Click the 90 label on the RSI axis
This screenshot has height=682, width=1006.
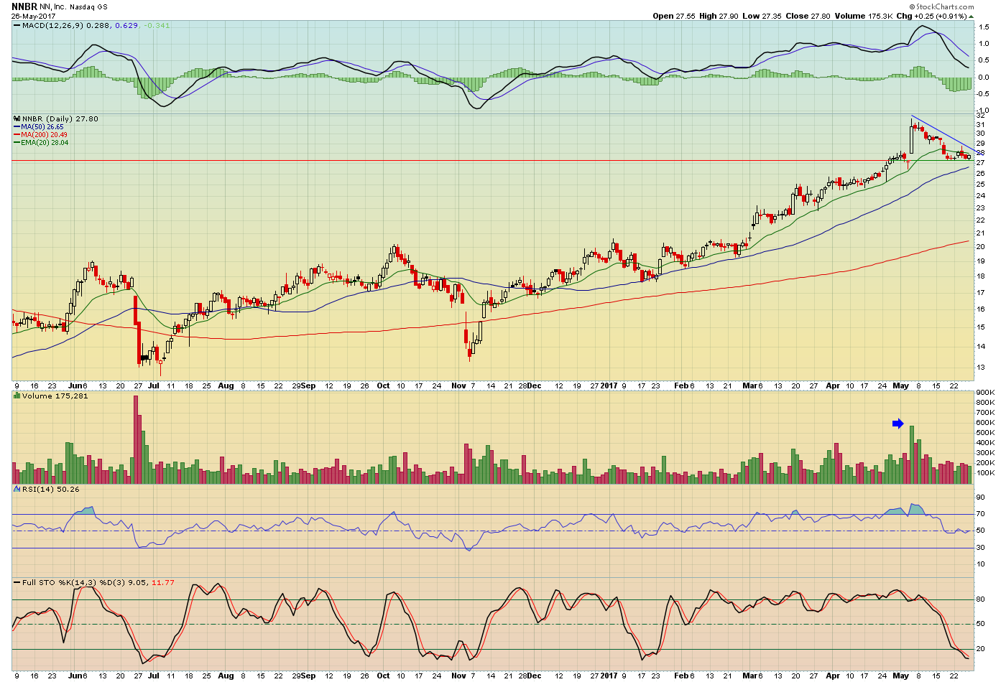(981, 497)
